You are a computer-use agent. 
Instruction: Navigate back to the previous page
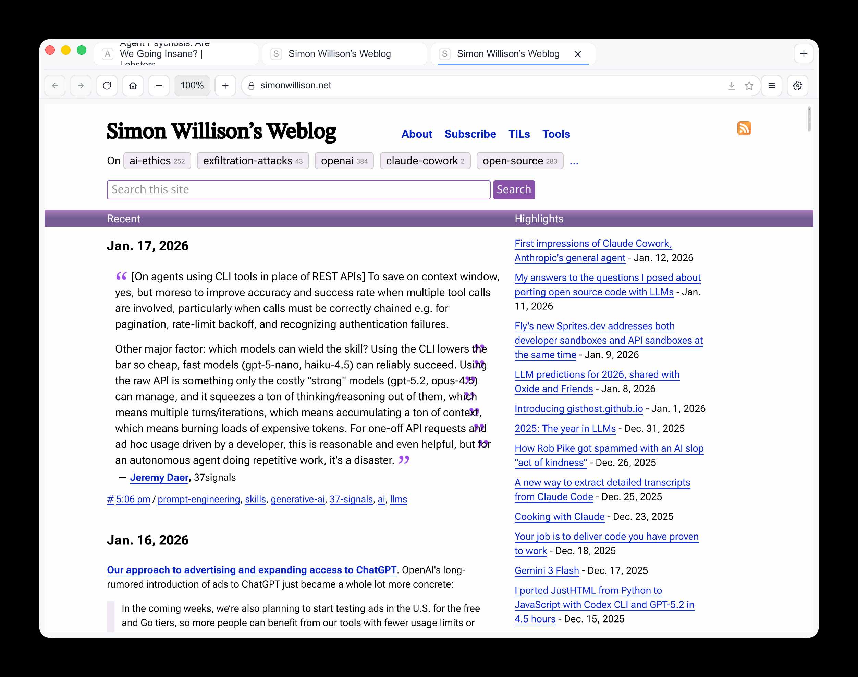(x=55, y=85)
